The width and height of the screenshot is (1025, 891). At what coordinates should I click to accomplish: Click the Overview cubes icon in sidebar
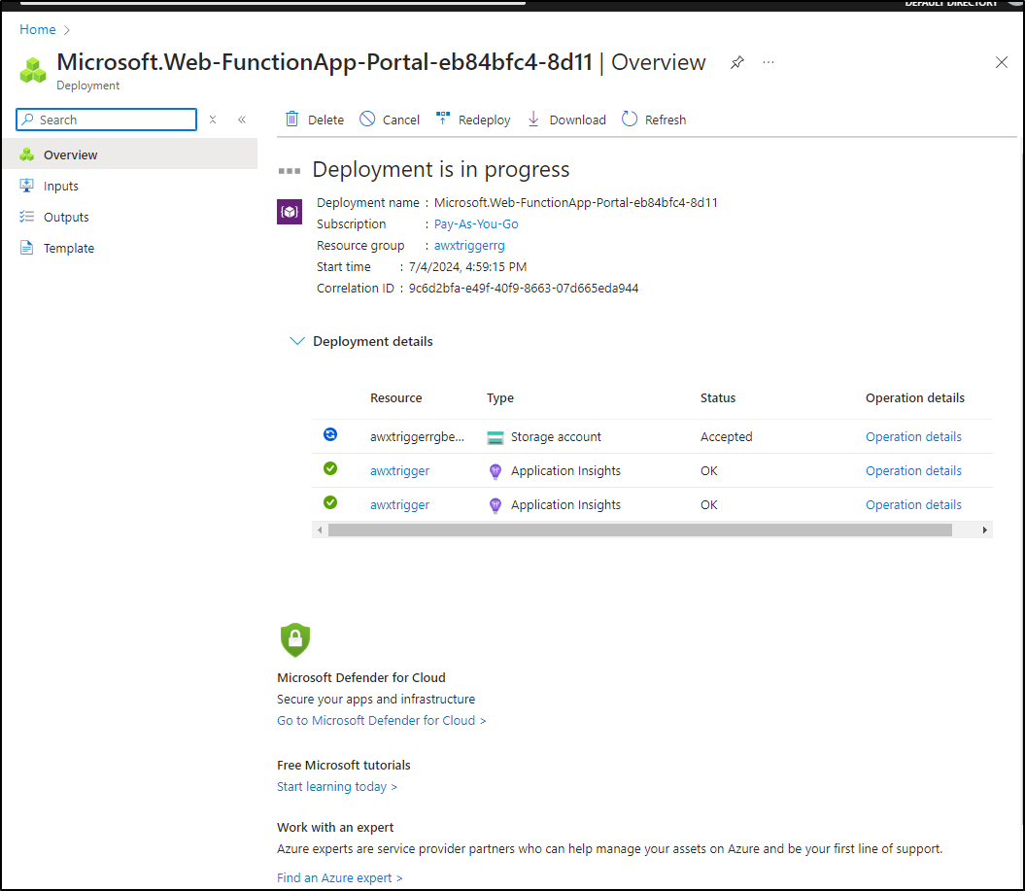pyautogui.click(x=27, y=154)
